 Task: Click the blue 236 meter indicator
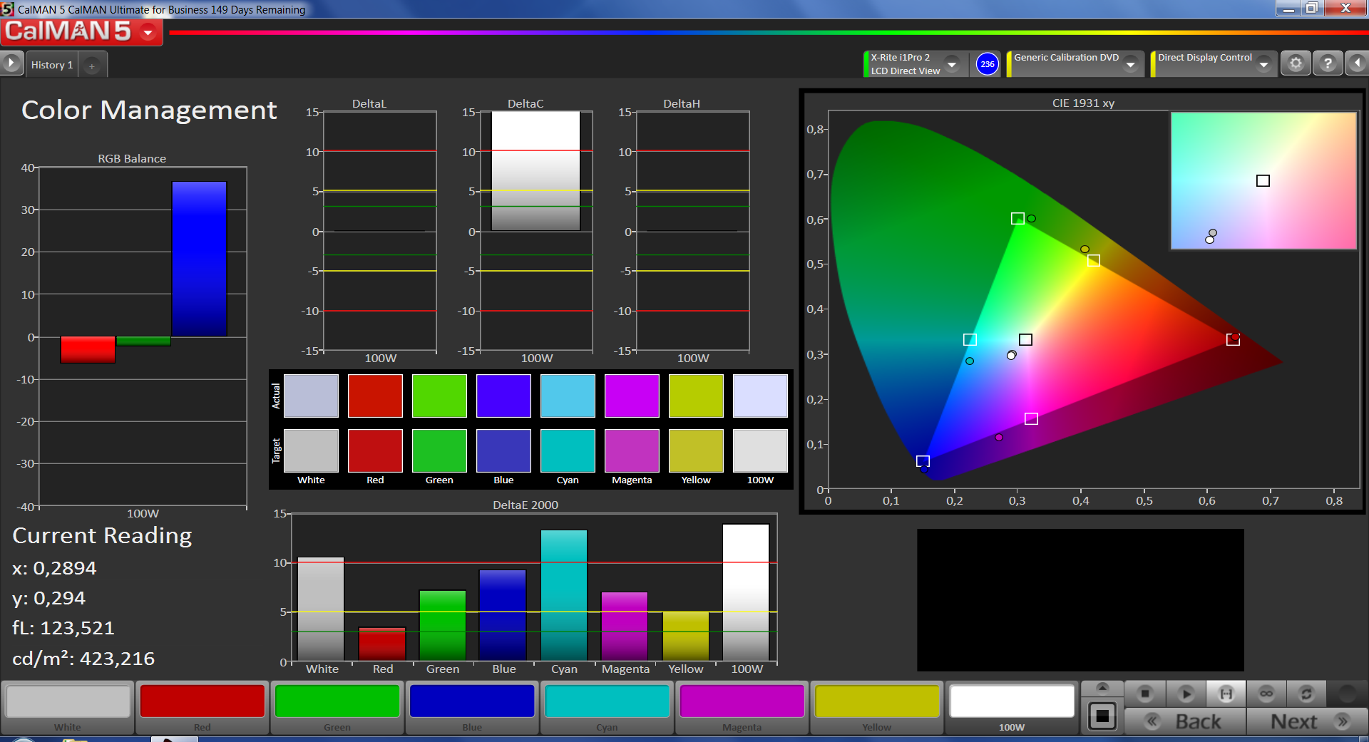point(987,64)
